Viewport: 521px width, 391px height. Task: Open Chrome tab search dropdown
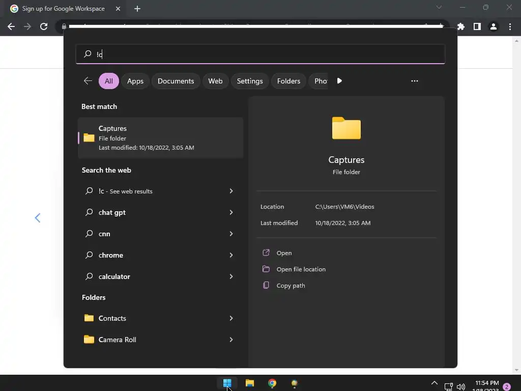pyautogui.click(x=439, y=7)
